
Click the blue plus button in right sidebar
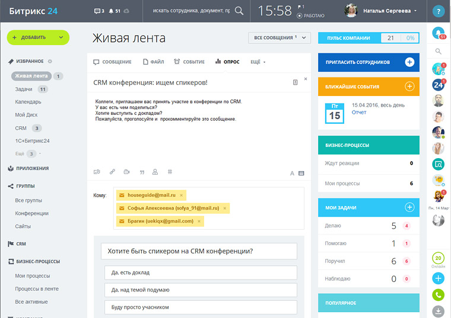(439, 278)
